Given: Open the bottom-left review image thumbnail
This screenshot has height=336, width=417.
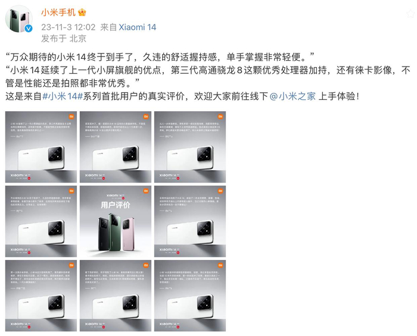Looking at the screenshot, I should pos(41,296).
